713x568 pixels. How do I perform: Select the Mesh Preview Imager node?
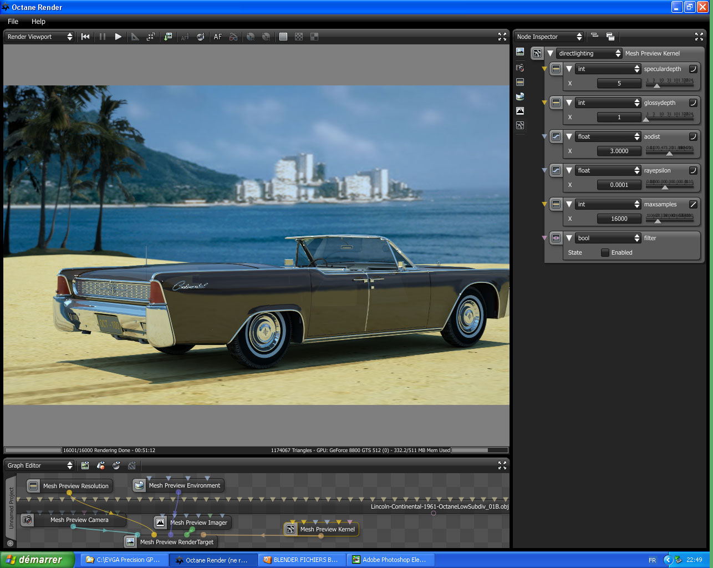click(193, 523)
